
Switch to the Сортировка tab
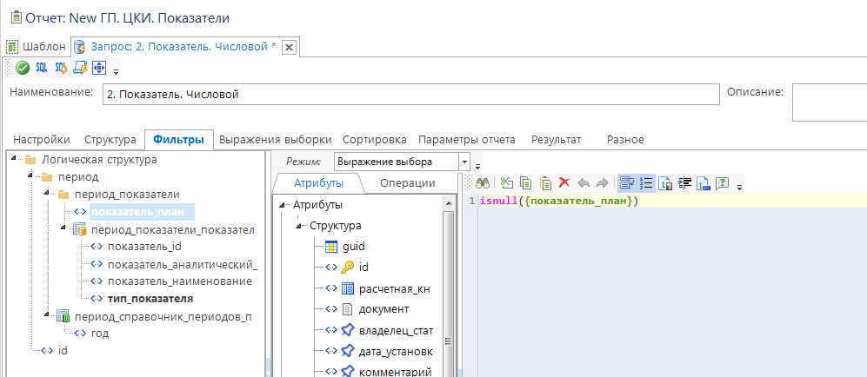(x=374, y=140)
